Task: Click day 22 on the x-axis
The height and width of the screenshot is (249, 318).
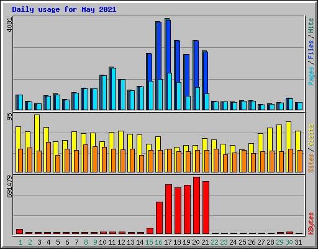Action: pyautogui.click(x=214, y=242)
